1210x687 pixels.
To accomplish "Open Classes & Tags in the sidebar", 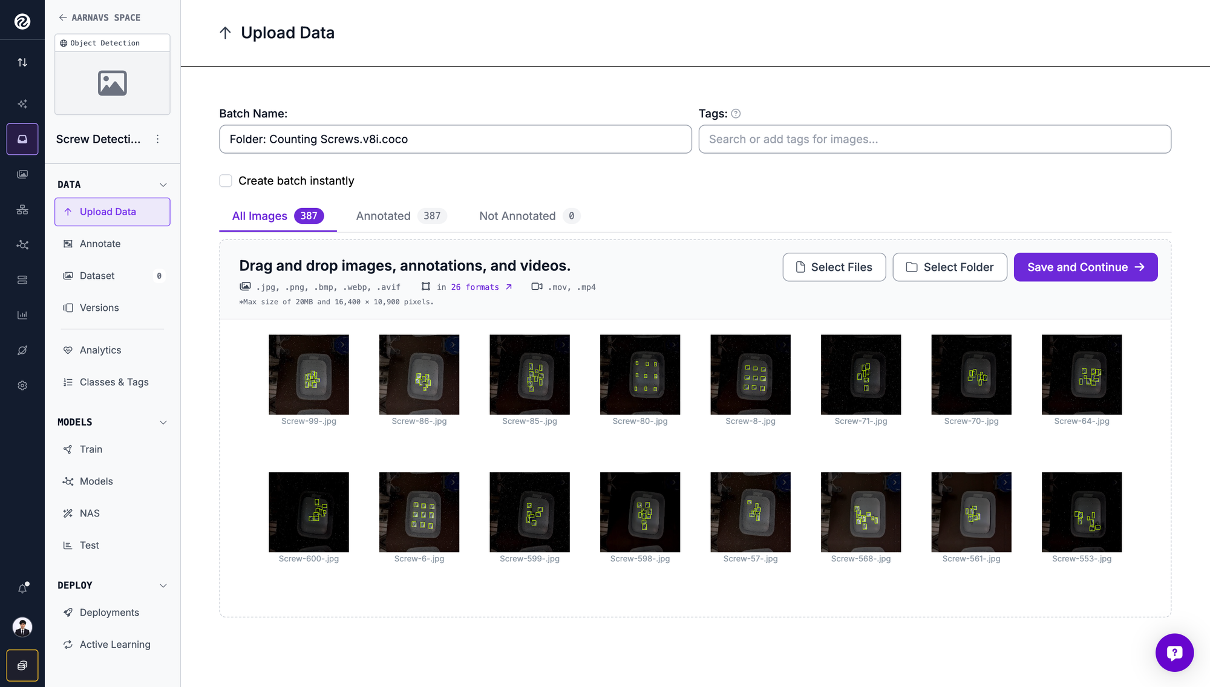I will pyautogui.click(x=113, y=382).
